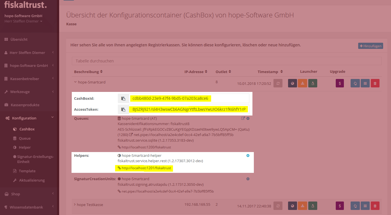Screen dimensions: 391x215
Task: Click the fiskaltrust logo
Action: pyautogui.click(x=26, y=4)
